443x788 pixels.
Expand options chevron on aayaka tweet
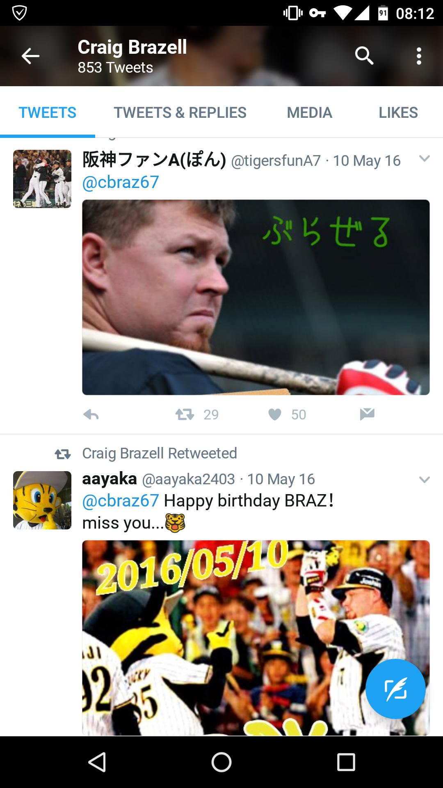coord(425,479)
